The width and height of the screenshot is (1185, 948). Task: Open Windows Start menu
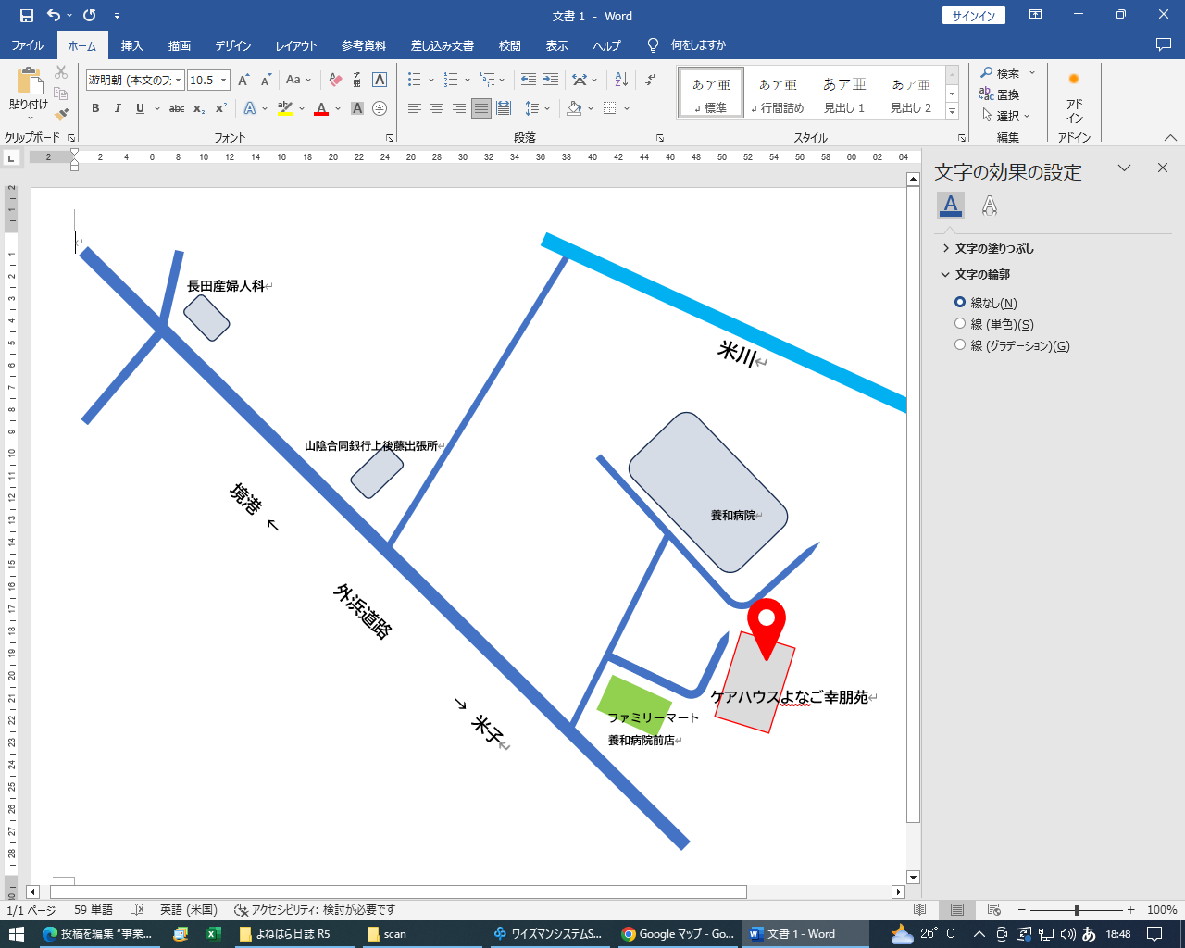(x=16, y=934)
